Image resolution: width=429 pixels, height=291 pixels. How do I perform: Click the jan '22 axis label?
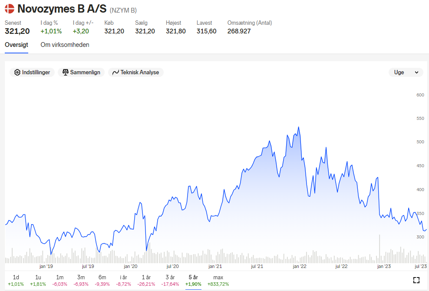pyautogui.click(x=300, y=266)
